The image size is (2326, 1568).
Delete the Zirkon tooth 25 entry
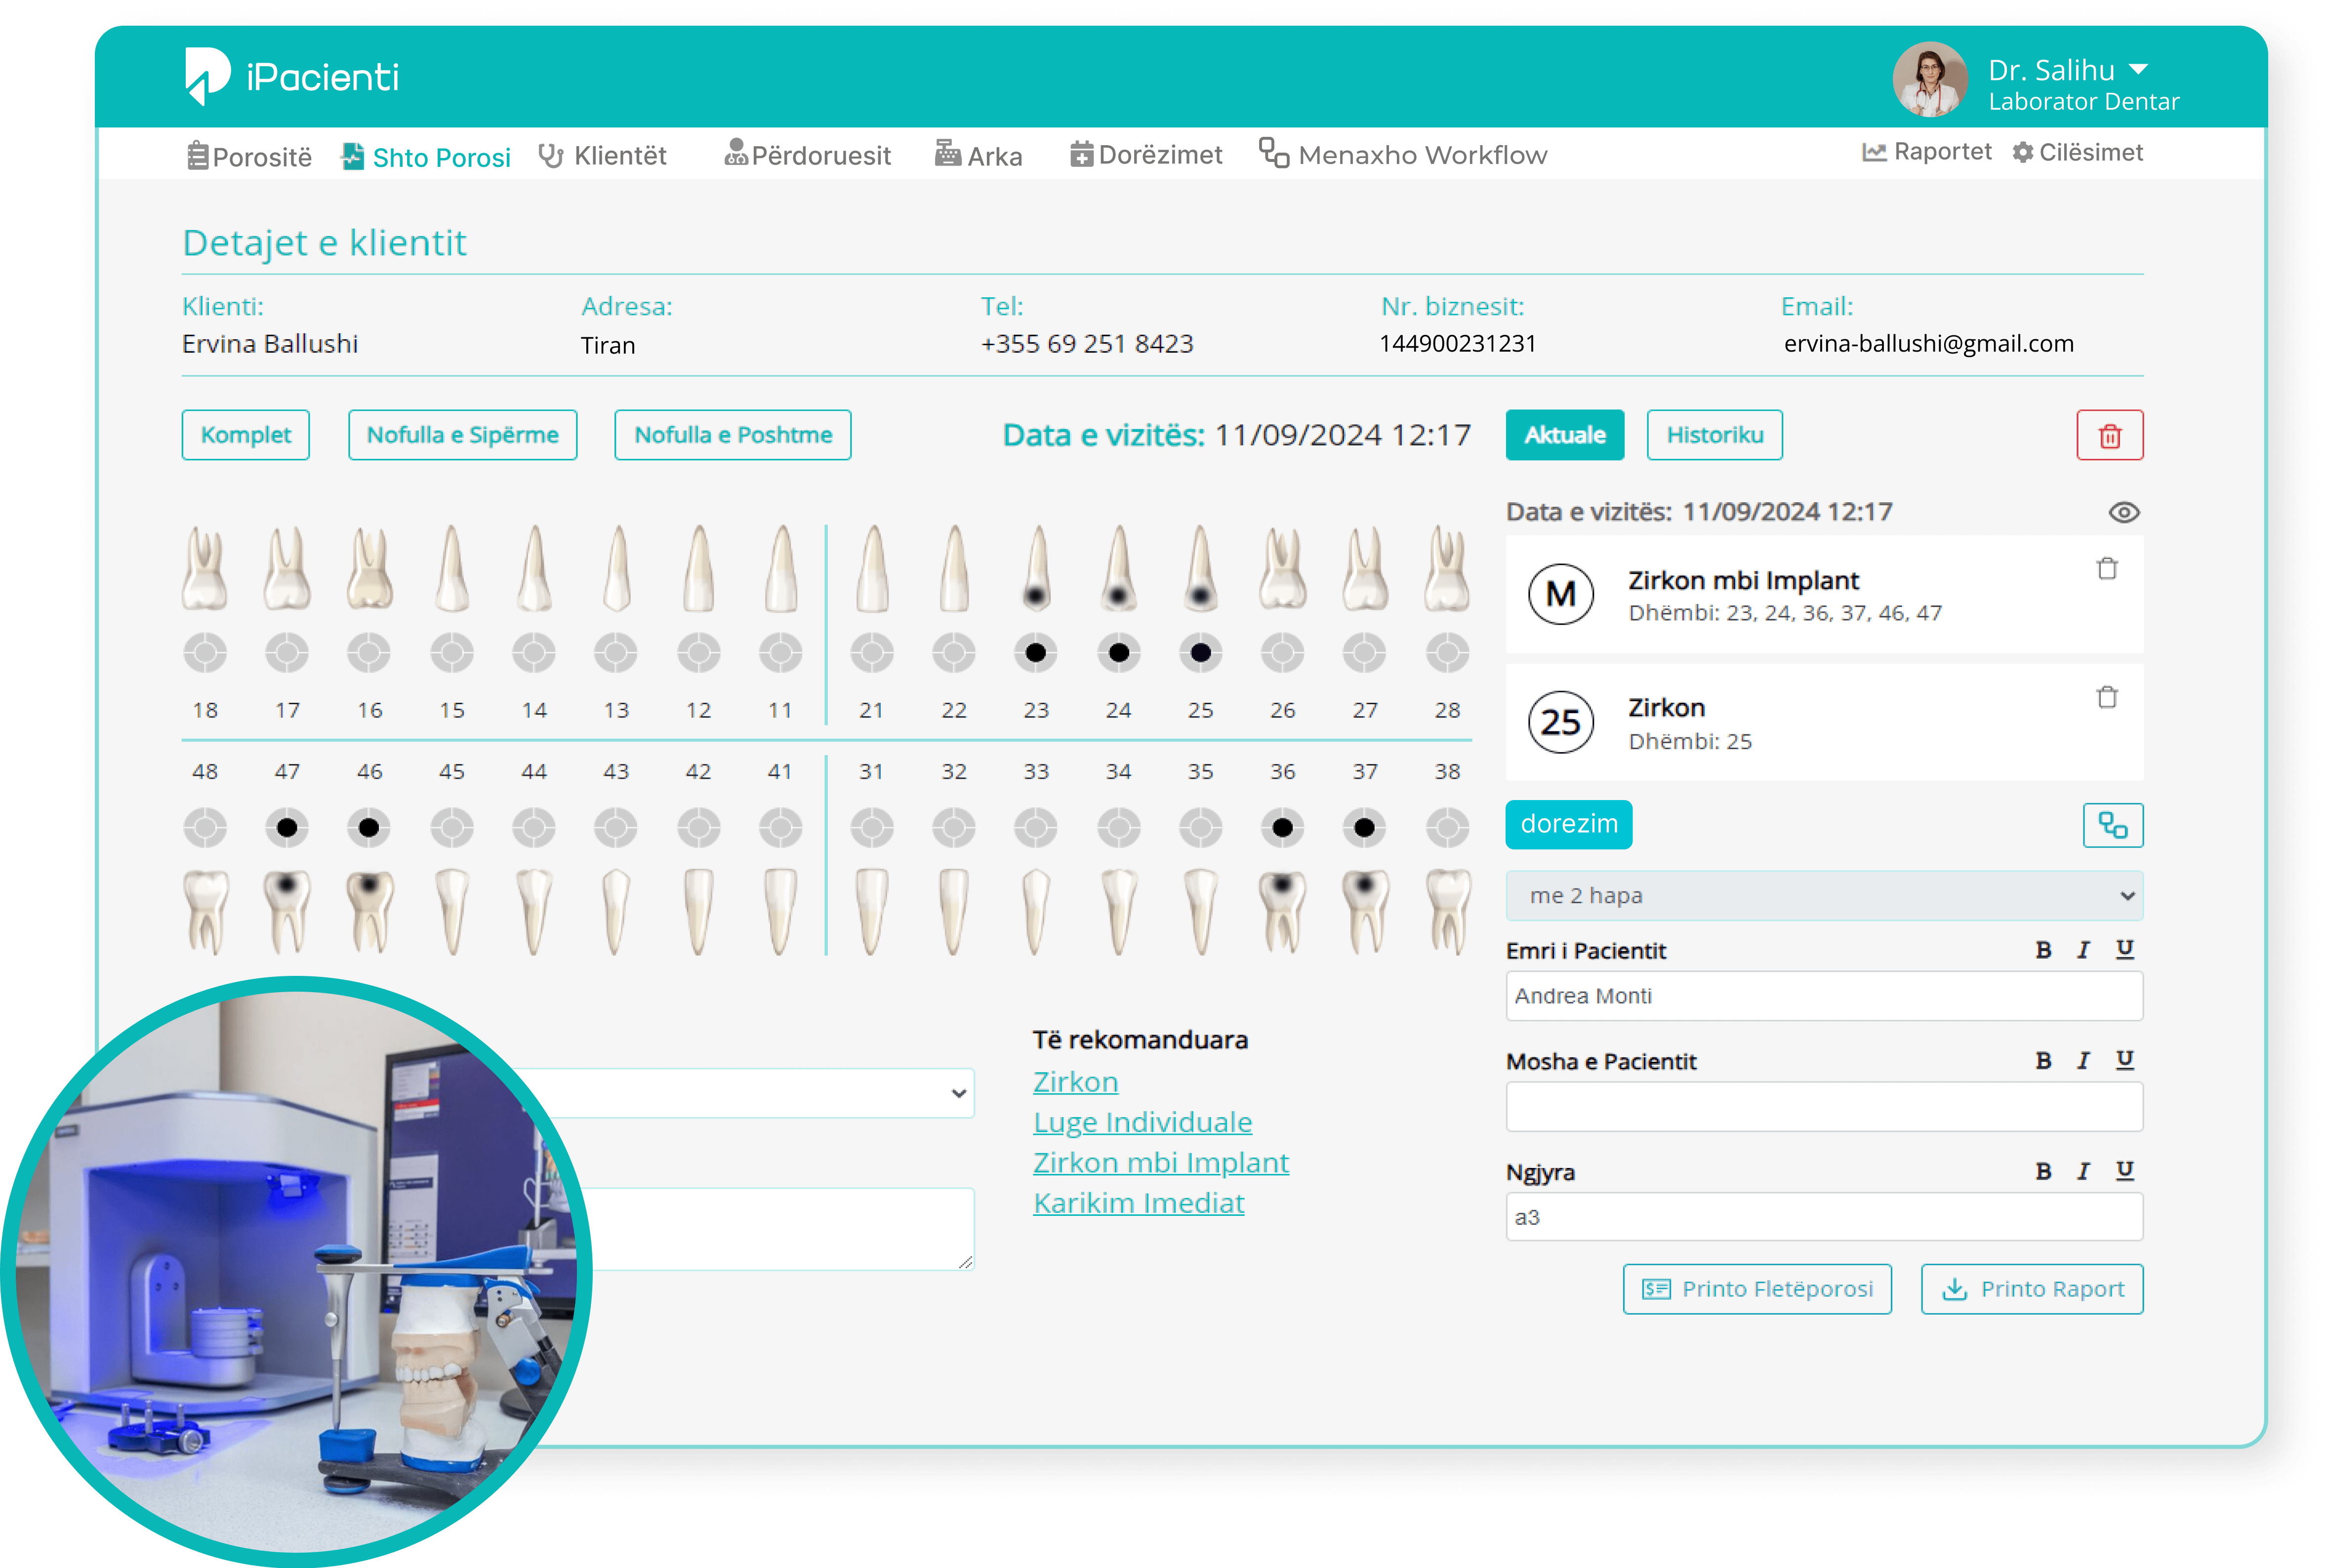point(2106,696)
